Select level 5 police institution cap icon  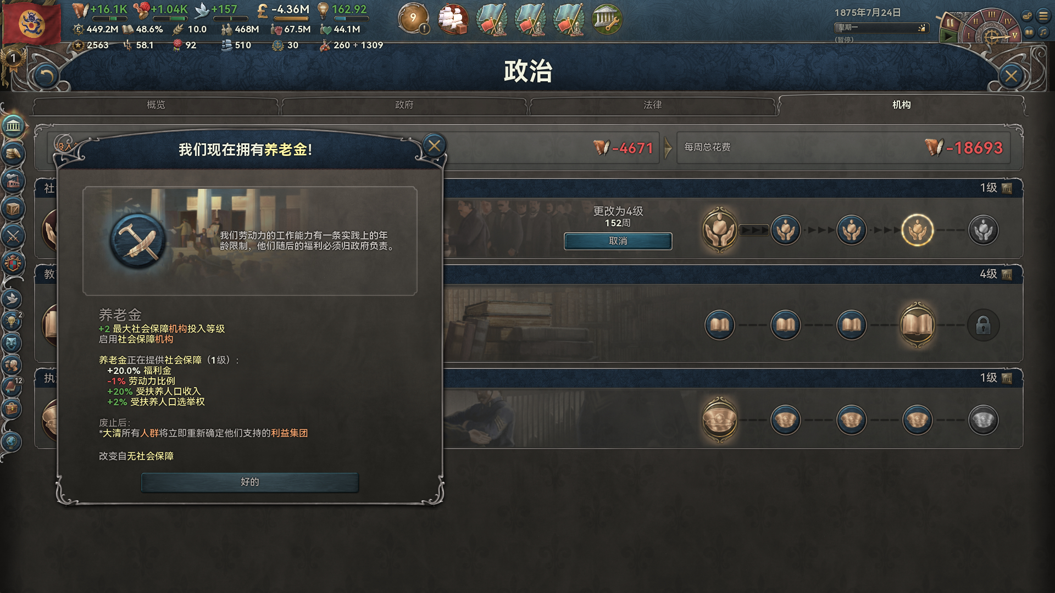tap(983, 420)
